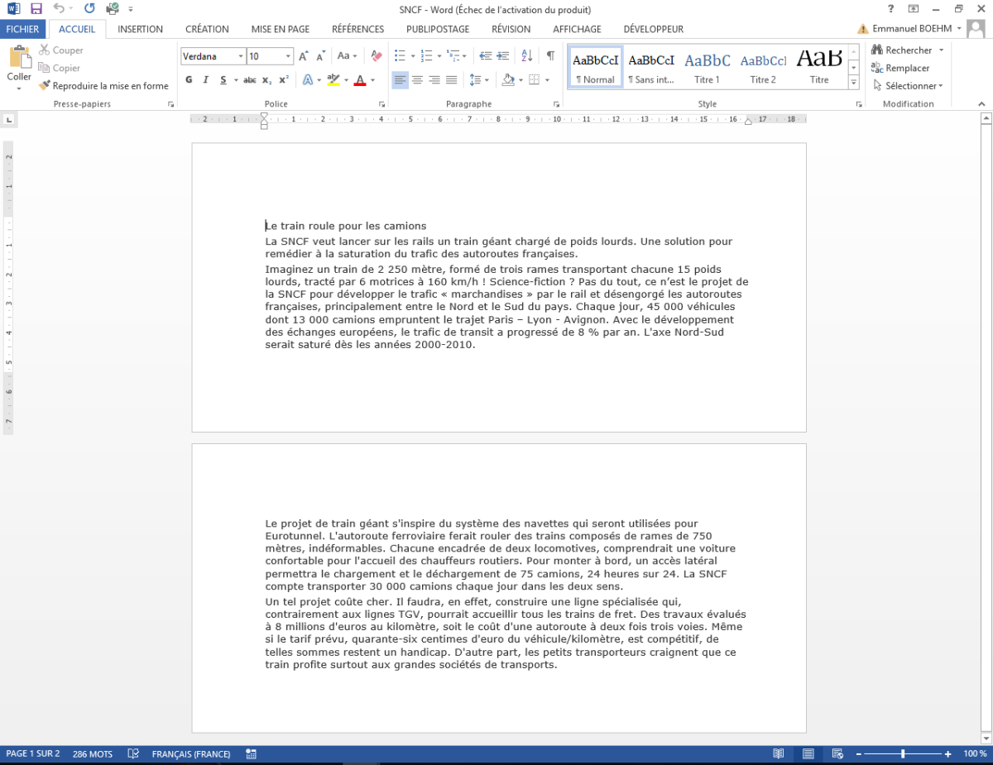The height and width of the screenshot is (765, 993).
Task: Open the Verdana font name dropdown
Action: coord(241,56)
